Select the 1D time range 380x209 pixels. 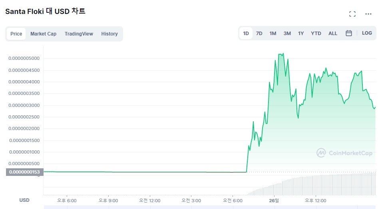click(x=246, y=34)
